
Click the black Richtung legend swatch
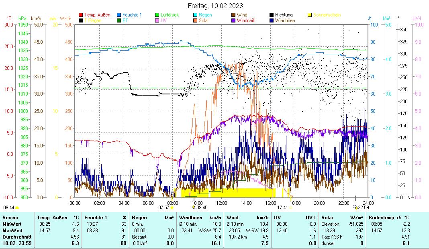click(x=272, y=15)
